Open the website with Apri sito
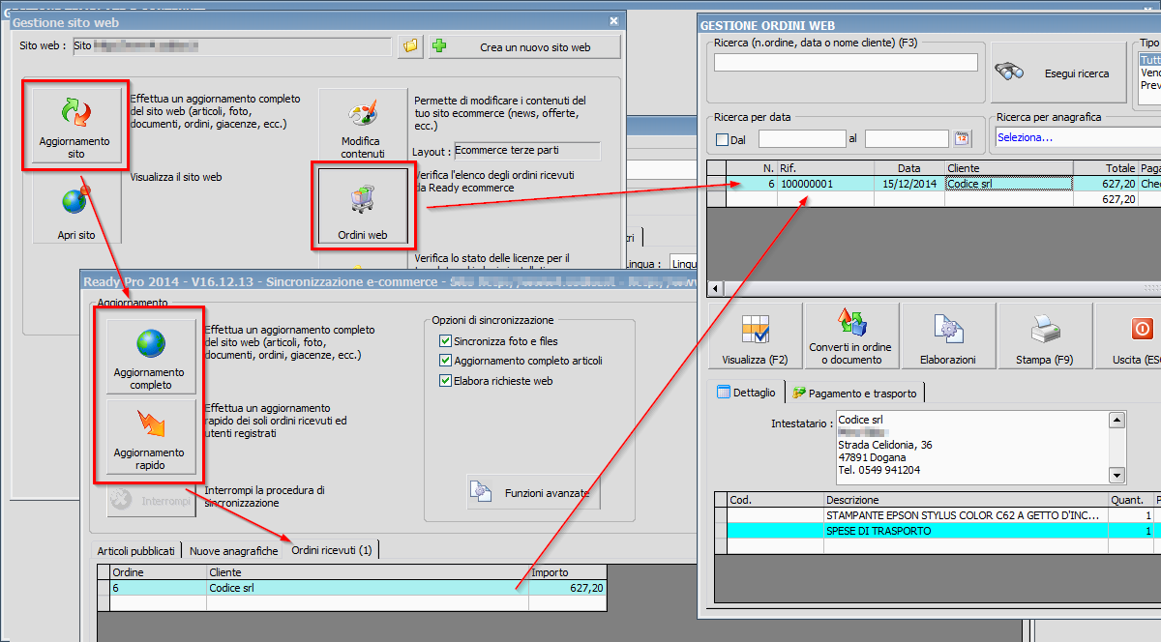 point(76,210)
